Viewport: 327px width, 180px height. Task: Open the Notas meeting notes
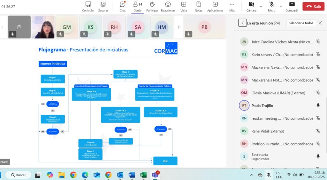[x=199, y=6]
